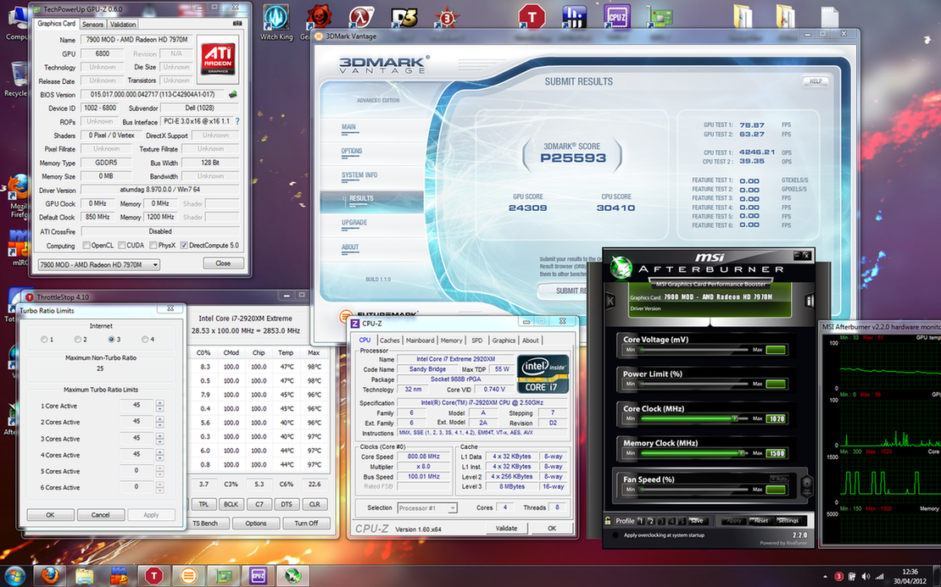Adjust the 5 Cores Active ratio stepper
Screen dimensions: 941x587
click(x=159, y=471)
